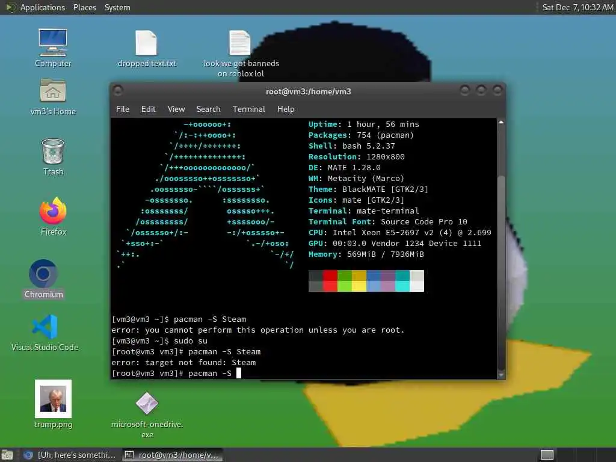The height and width of the screenshot is (462, 616).
Task: Open the Terminal menu in menubar
Action: pos(248,109)
